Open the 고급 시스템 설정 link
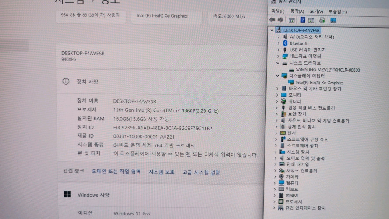The width and height of the screenshot is (389, 219). [x=201, y=172]
